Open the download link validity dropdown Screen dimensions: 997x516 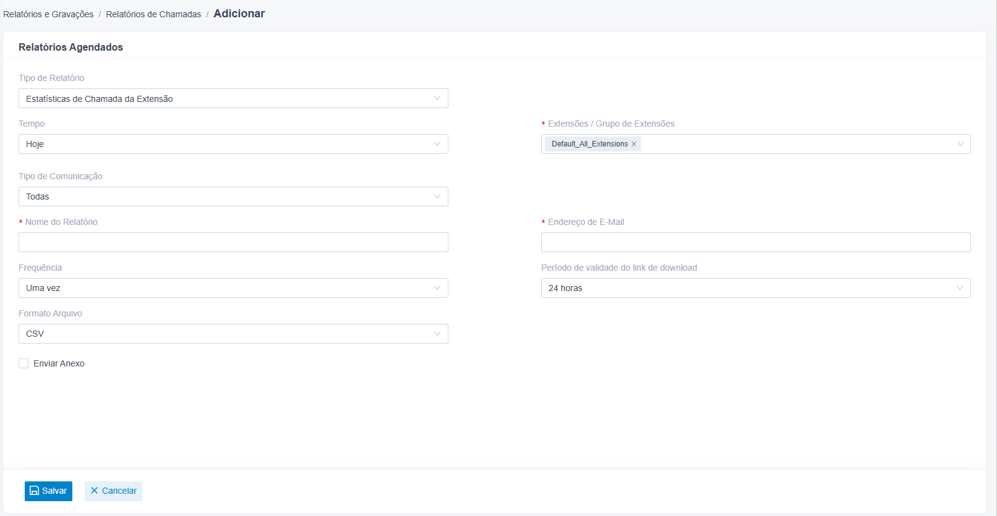pos(756,288)
